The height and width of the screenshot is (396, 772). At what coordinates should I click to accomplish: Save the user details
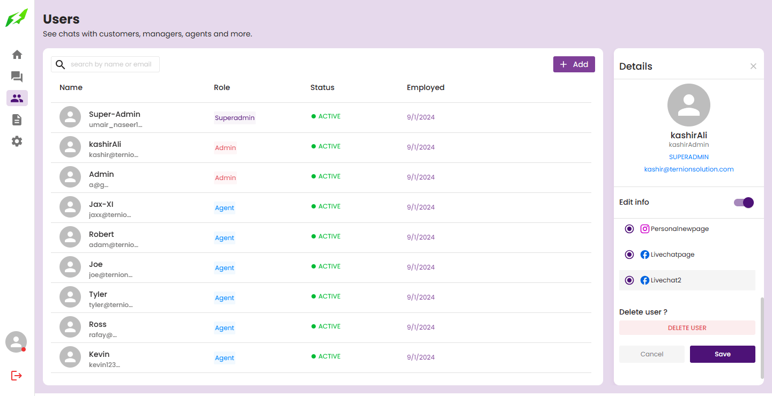(723, 354)
